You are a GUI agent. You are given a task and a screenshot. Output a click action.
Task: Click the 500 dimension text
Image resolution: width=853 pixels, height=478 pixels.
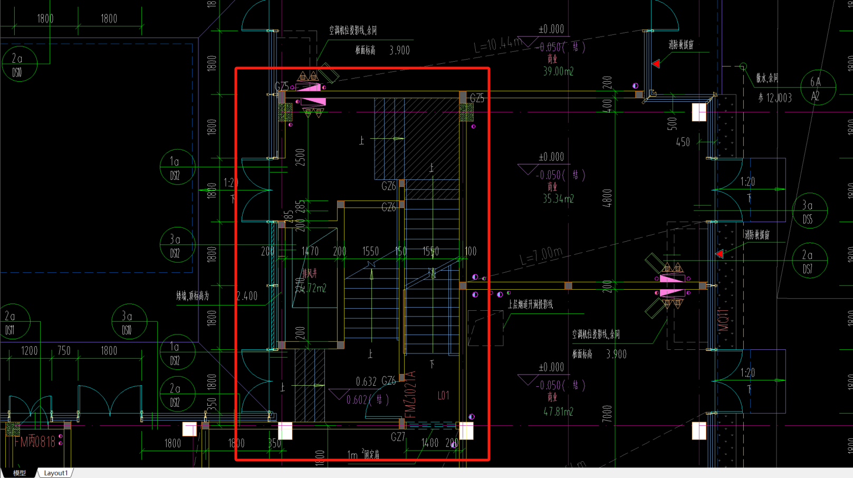pos(672,123)
